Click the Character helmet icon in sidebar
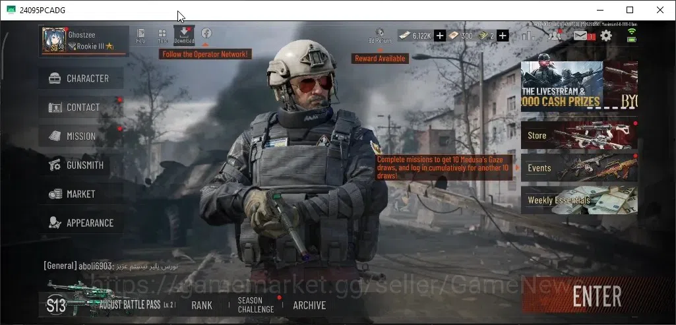 pos(55,78)
